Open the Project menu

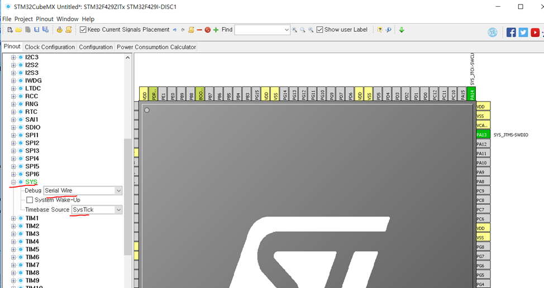23,19
